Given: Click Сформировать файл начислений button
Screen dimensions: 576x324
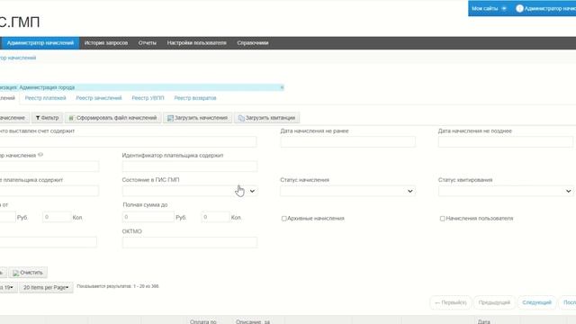Looking at the screenshot, I should click(113, 118).
